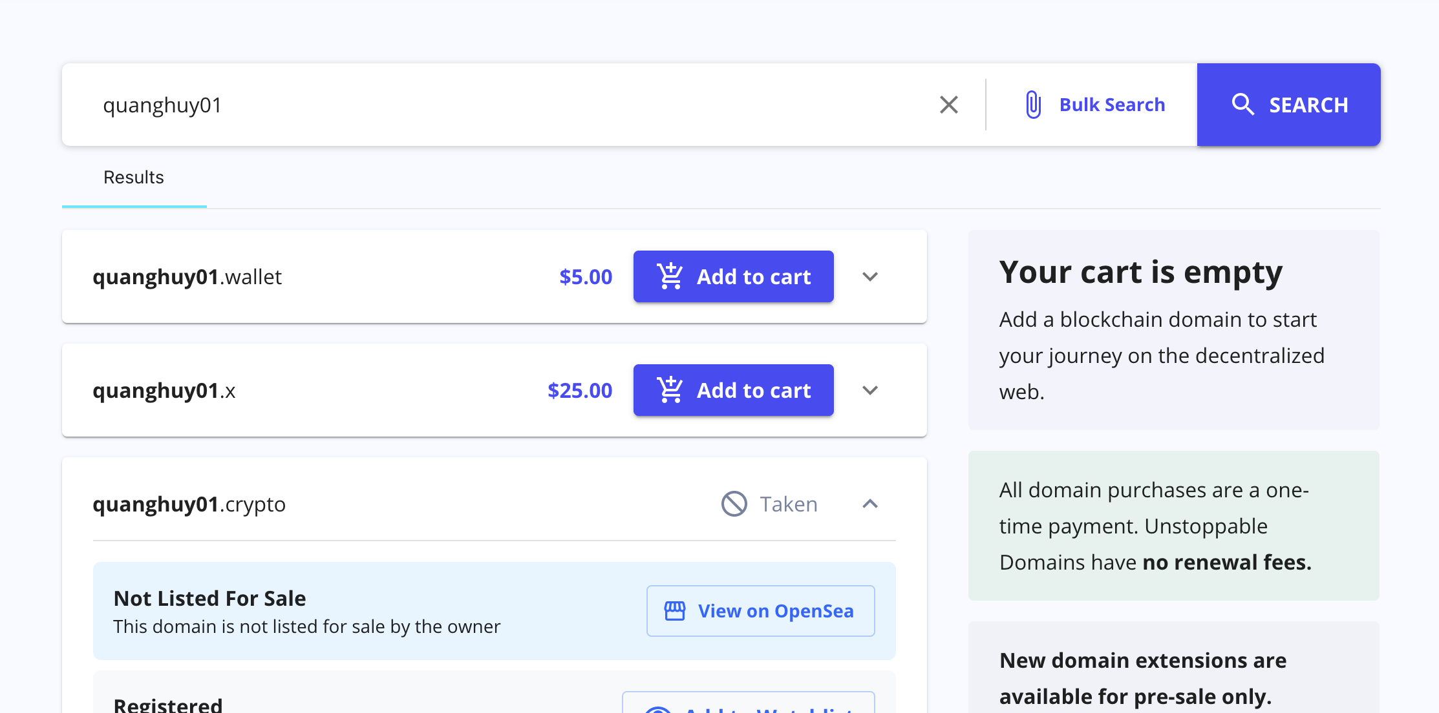The height and width of the screenshot is (713, 1439).
Task: Click the $25.00 price text
Action: pyautogui.click(x=580, y=390)
